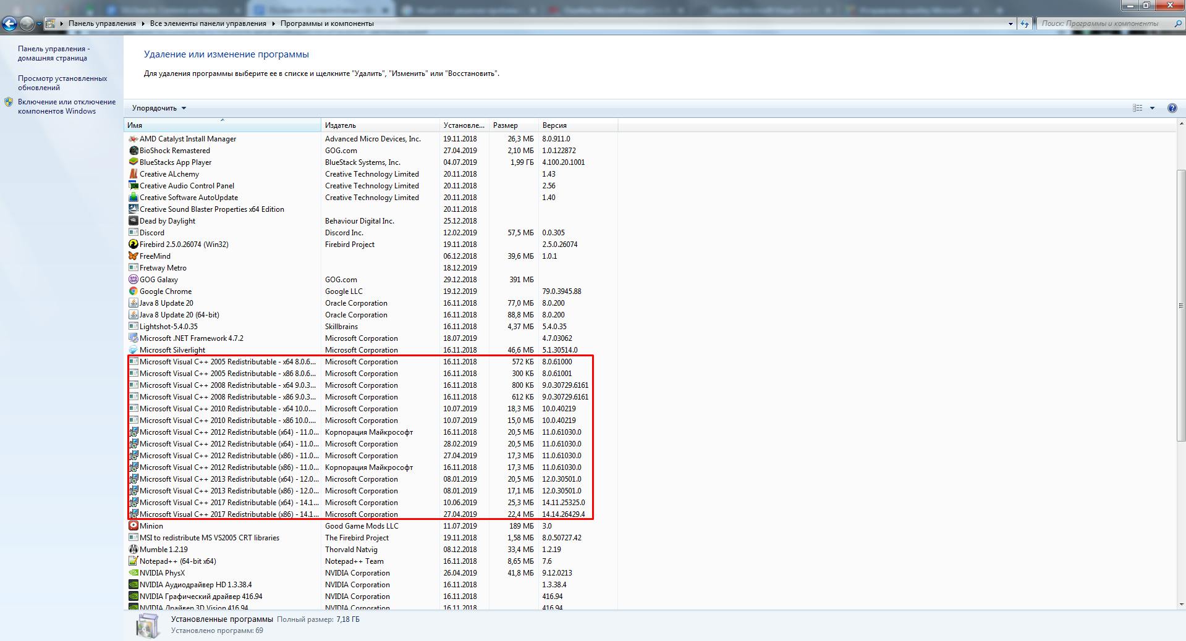Open Панель управления - домашняя страница link
The width and height of the screenshot is (1186, 641).
[54, 54]
